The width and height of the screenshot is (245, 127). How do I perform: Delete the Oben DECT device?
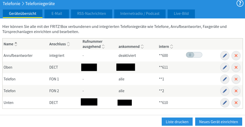pyautogui.click(x=236, y=67)
